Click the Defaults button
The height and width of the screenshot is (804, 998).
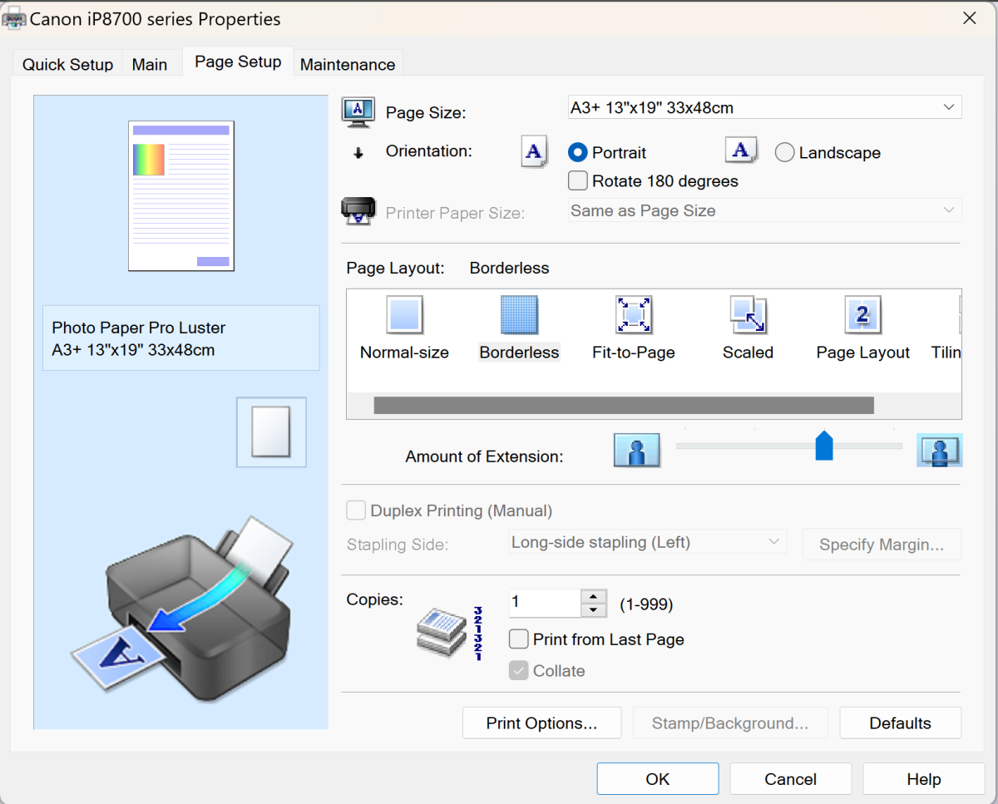pos(900,723)
